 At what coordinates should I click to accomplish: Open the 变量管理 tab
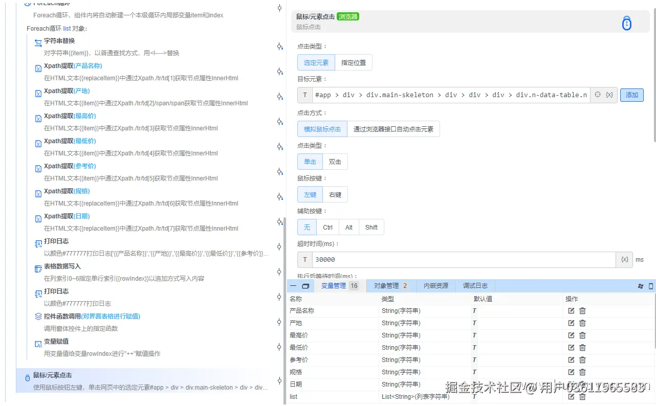coord(340,286)
